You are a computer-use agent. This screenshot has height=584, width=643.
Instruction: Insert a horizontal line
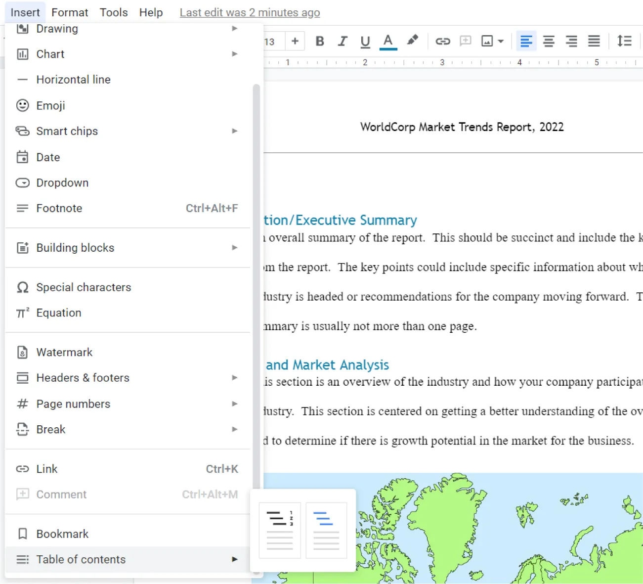(x=73, y=79)
